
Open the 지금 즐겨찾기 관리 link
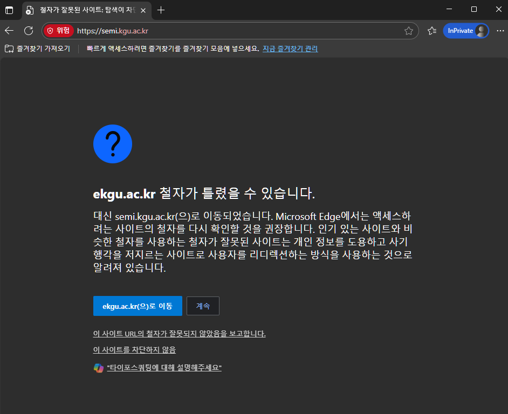click(x=290, y=49)
